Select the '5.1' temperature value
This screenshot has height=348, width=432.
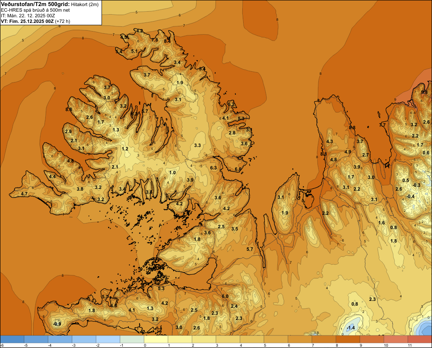pyautogui.click(x=134, y=51)
